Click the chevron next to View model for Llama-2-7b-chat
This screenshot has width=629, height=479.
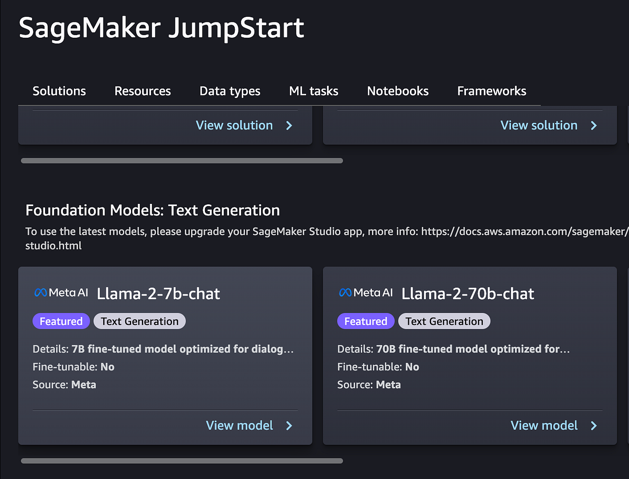click(x=289, y=426)
